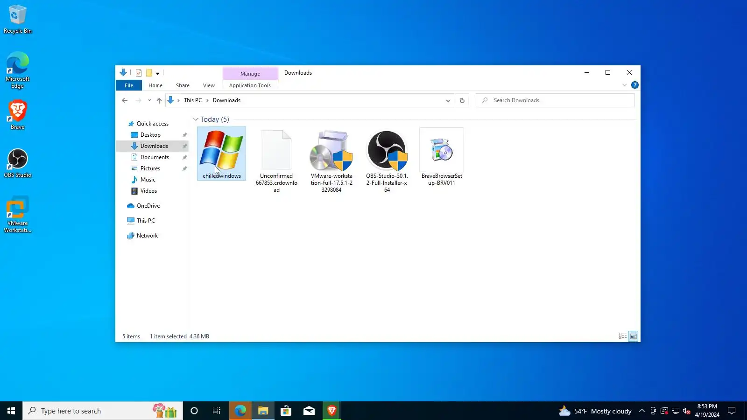Customize the Quick Access Toolbar dropdown
This screenshot has height=420, width=747.
point(158,73)
